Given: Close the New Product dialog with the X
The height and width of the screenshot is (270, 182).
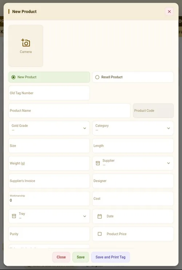Looking at the screenshot, I should [x=169, y=12].
